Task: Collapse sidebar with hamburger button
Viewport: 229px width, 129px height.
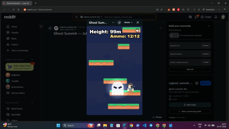Action: pyautogui.click(x=41, y=26)
